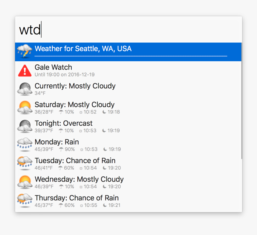
Task: Click the moon sunset icon showing 19:19 for Tonight
Action: coord(104,130)
